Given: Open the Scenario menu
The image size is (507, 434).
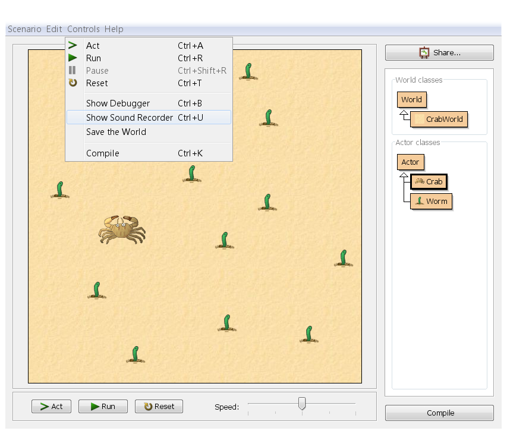Looking at the screenshot, I should tap(24, 29).
